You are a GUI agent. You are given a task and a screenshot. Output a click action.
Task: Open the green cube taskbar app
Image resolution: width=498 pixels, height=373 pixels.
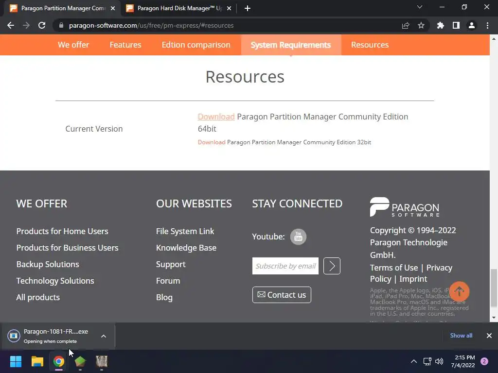[x=80, y=361]
